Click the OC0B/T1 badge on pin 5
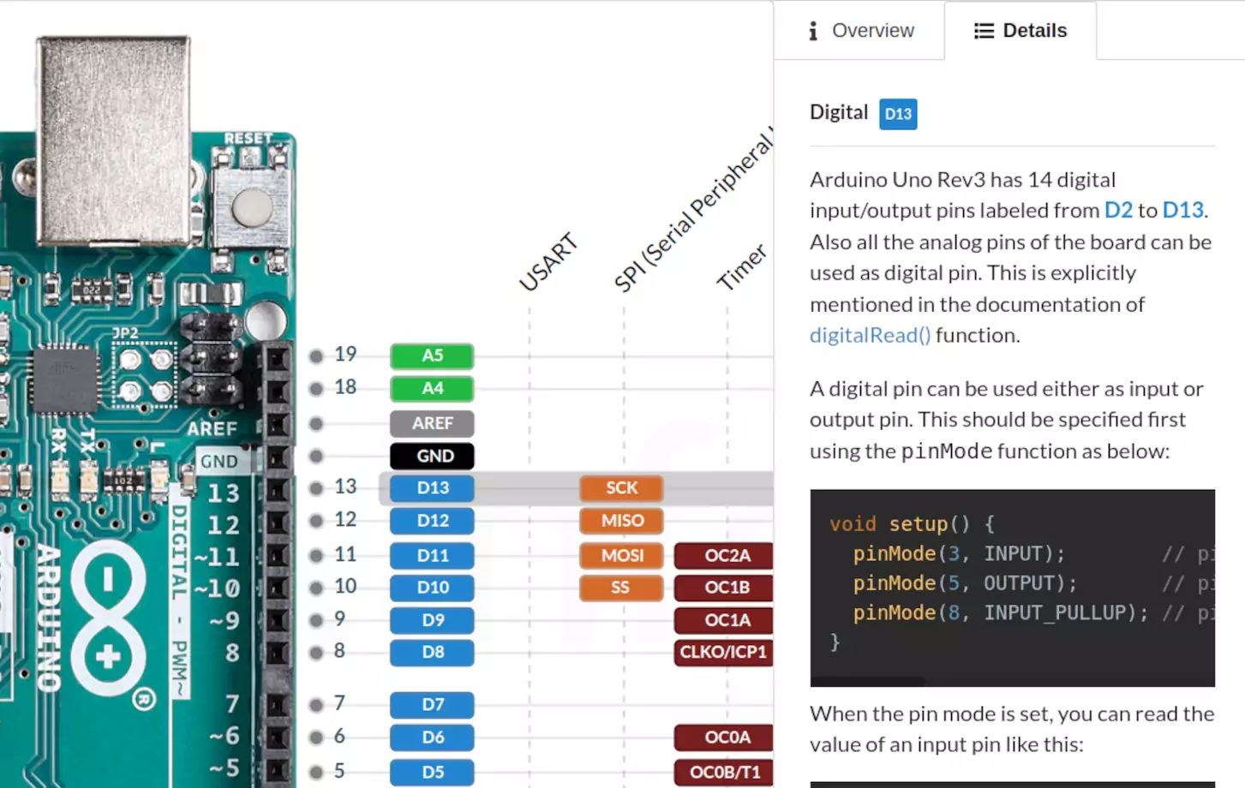 click(722, 771)
